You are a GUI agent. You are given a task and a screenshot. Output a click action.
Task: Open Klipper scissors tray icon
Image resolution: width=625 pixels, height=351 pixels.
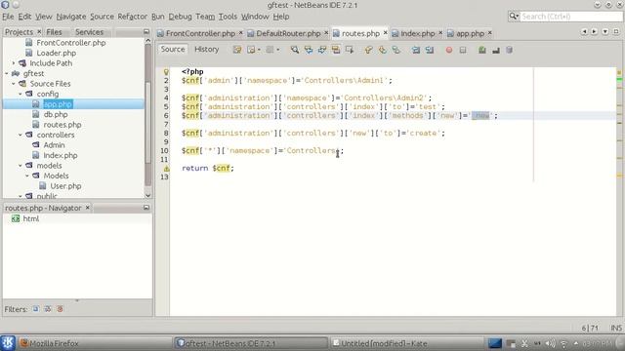(524, 343)
